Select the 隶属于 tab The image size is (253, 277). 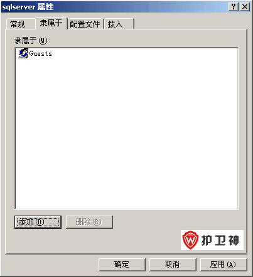51,23
